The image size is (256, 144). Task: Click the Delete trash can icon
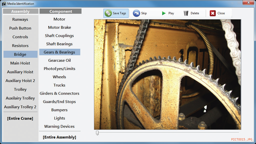click(x=186, y=13)
